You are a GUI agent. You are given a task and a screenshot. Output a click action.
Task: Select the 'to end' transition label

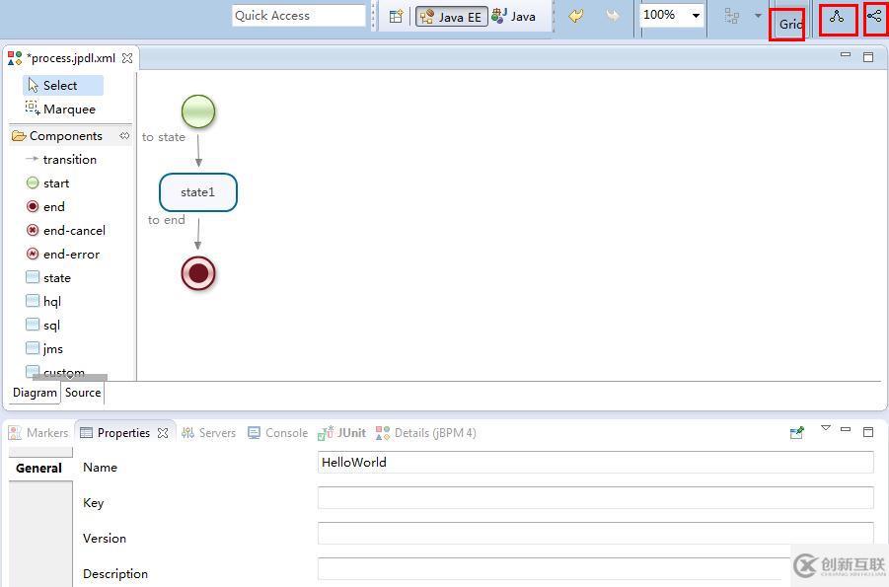tap(166, 220)
